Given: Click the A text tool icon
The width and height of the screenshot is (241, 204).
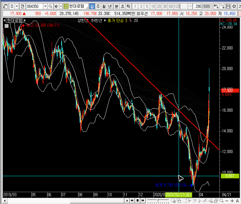Looking at the screenshot, I should pyautogui.click(x=237, y=201).
